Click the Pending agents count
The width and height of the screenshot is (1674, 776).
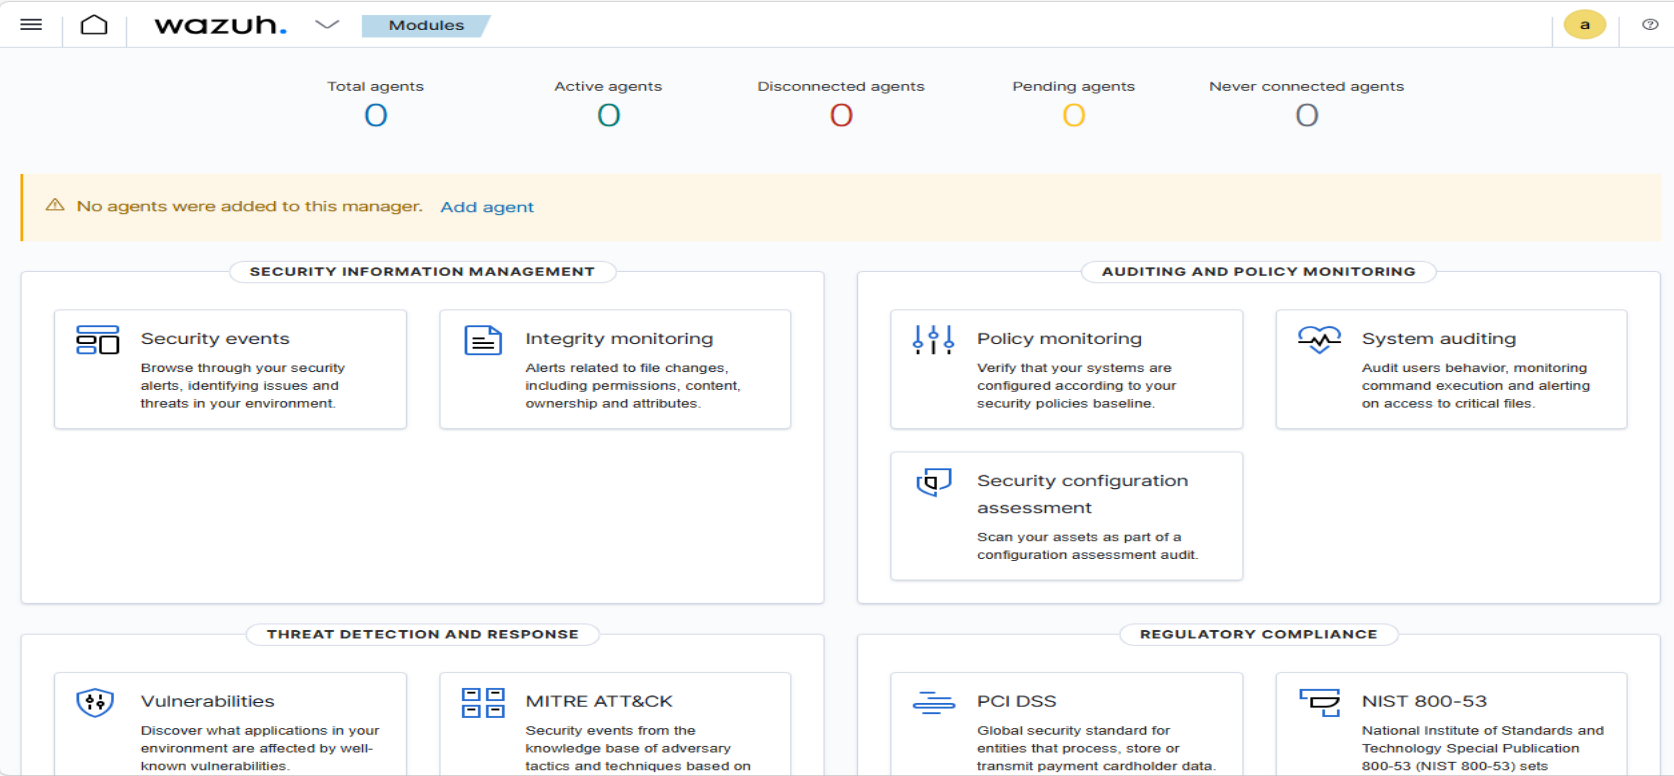[x=1074, y=115]
